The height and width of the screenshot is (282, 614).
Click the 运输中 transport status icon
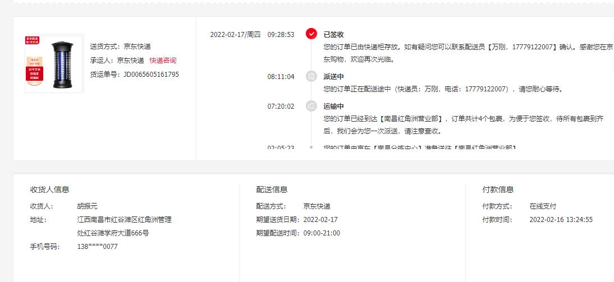(x=311, y=106)
